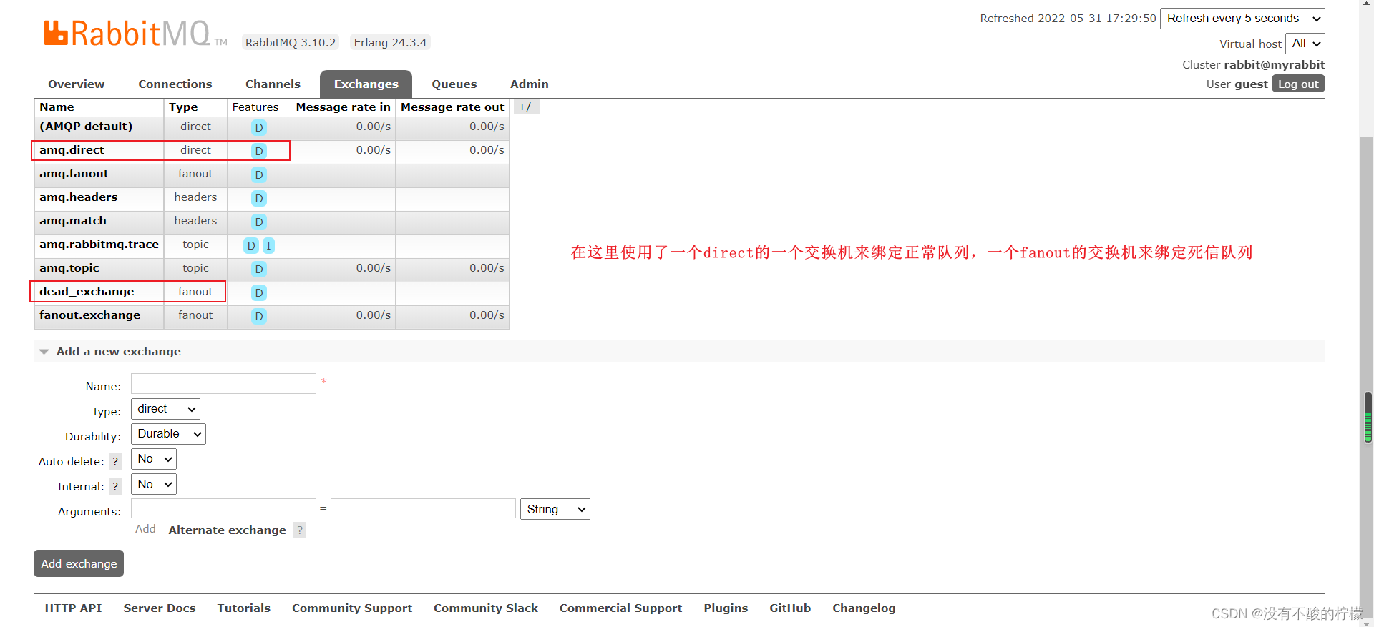Click the D feature badge for amq.direct
Screen dimensions: 1374x627
(x=259, y=151)
